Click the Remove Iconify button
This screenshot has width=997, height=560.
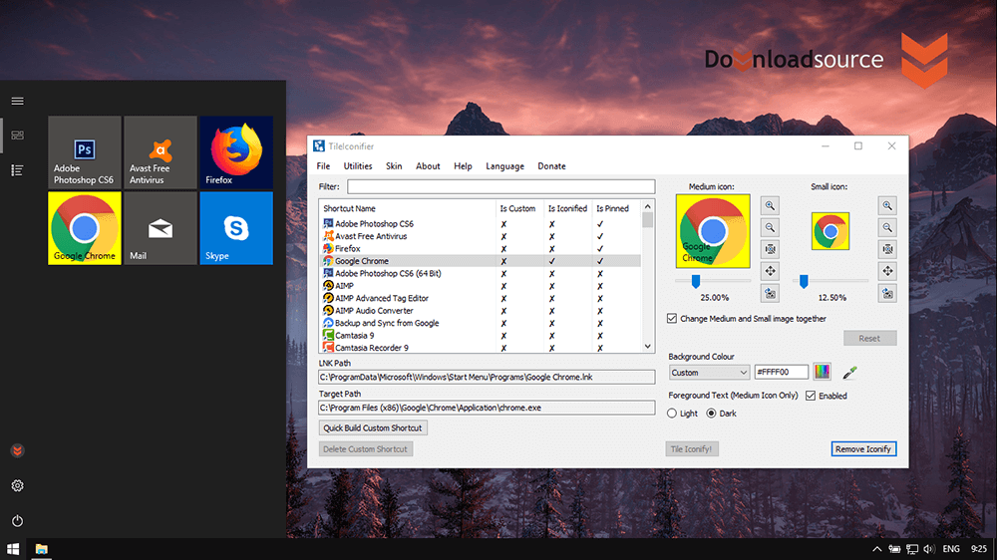(863, 448)
